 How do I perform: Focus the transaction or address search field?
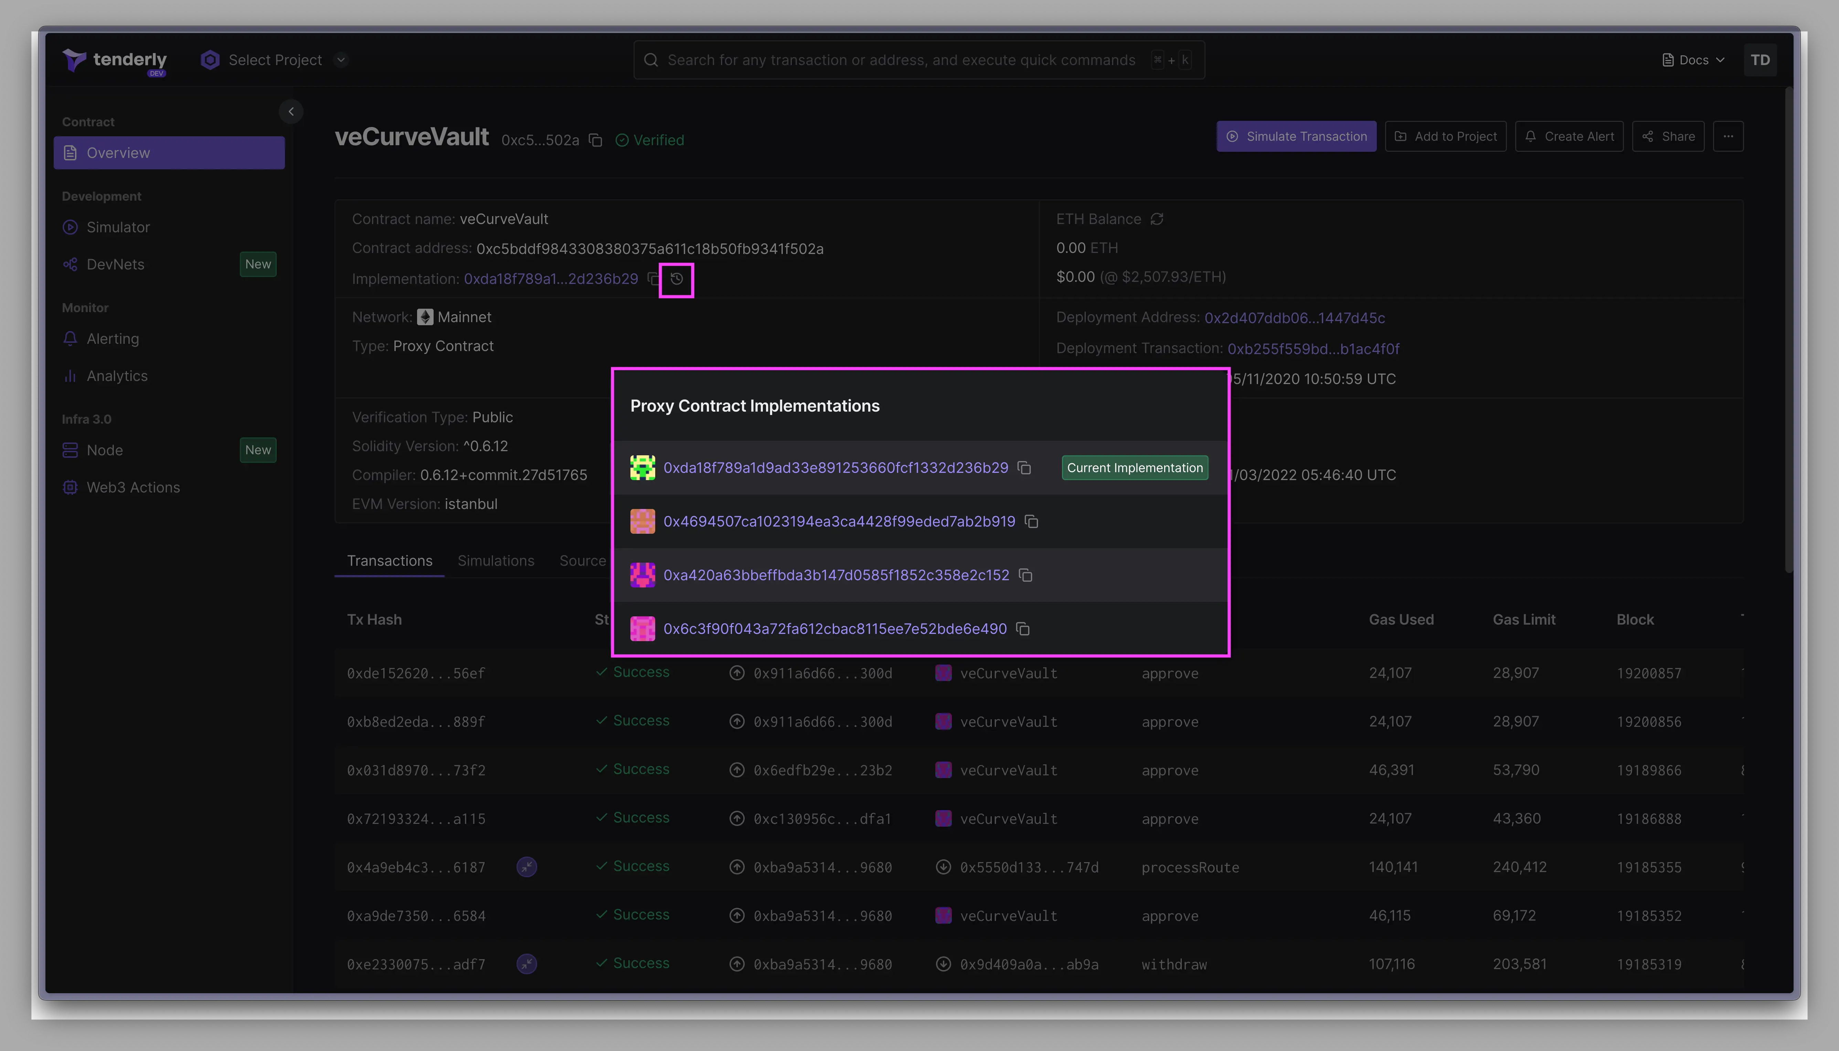[x=918, y=60]
